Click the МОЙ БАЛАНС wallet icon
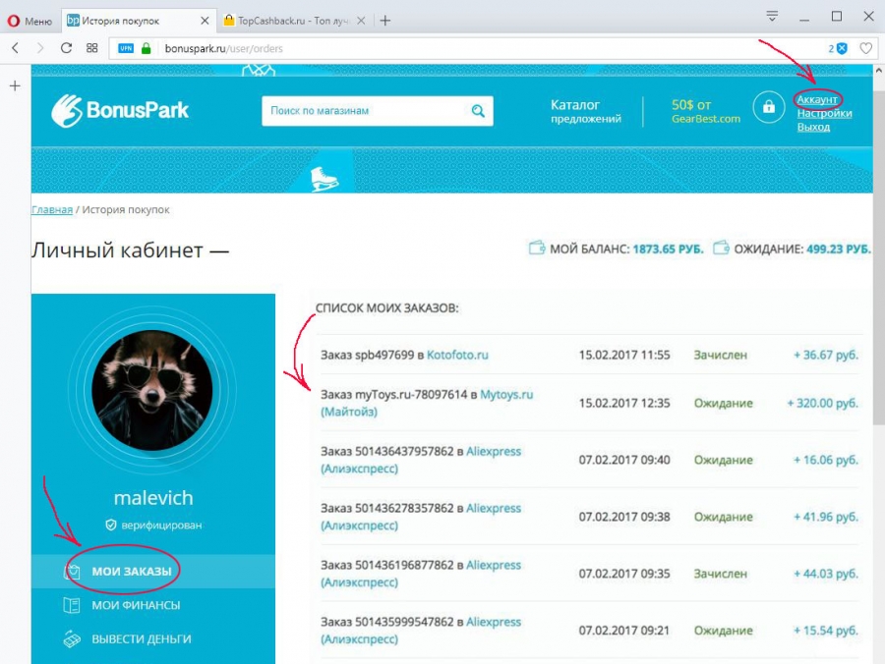 (537, 248)
